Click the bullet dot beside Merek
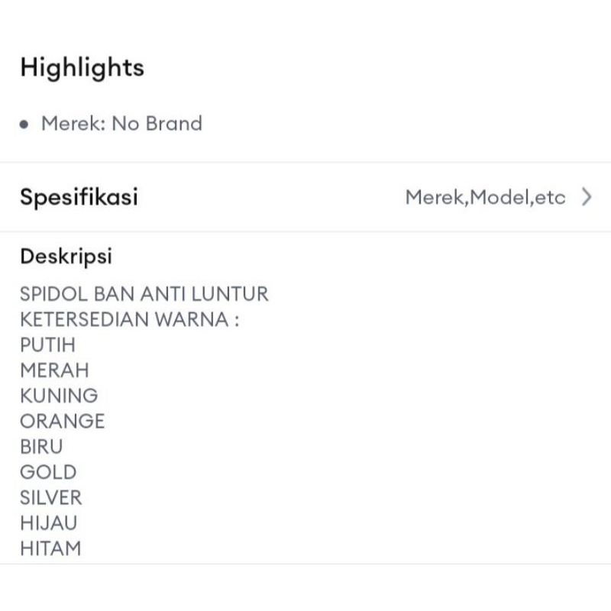The width and height of the screenshot is (611, 611). pyautogui.click(x=25, y=124)
